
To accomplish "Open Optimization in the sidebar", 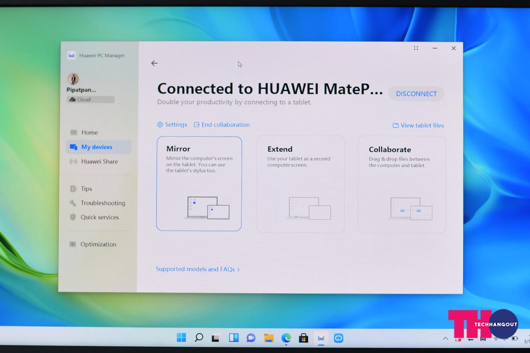I will pos(98,245).
